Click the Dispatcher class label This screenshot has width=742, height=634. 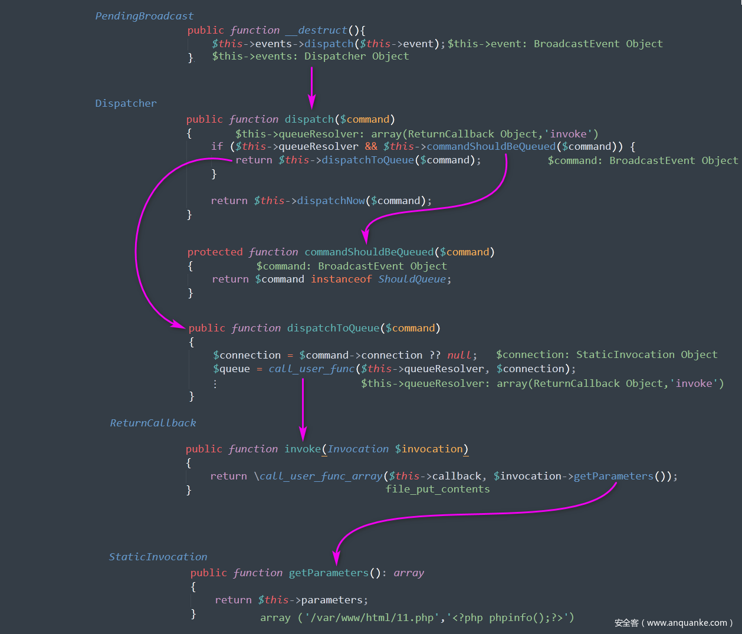point(126,103)
